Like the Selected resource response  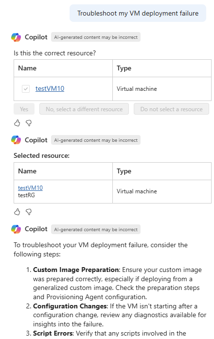coord(17,212)
